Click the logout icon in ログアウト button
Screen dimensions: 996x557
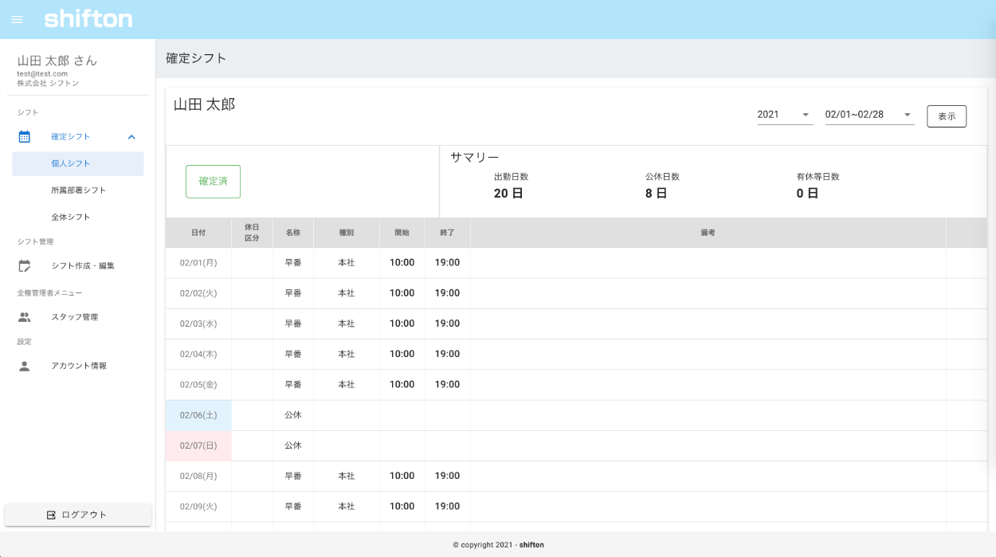52,515
